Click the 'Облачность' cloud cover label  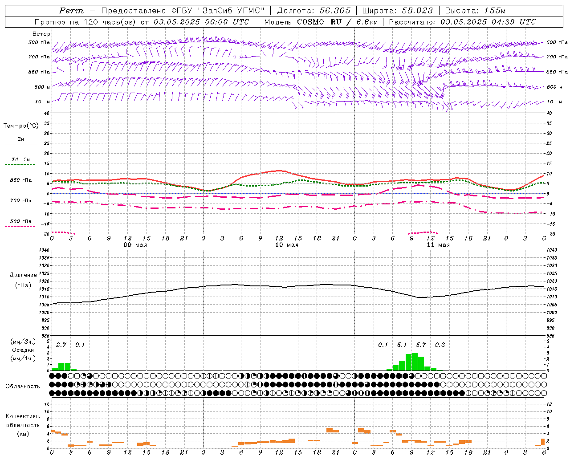point(23,387)
